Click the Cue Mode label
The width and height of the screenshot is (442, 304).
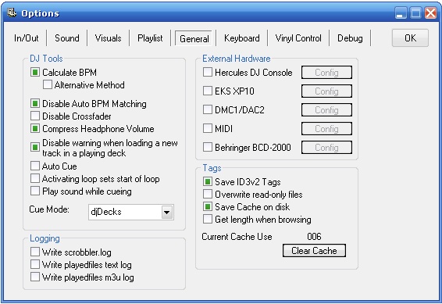(49, 209)
